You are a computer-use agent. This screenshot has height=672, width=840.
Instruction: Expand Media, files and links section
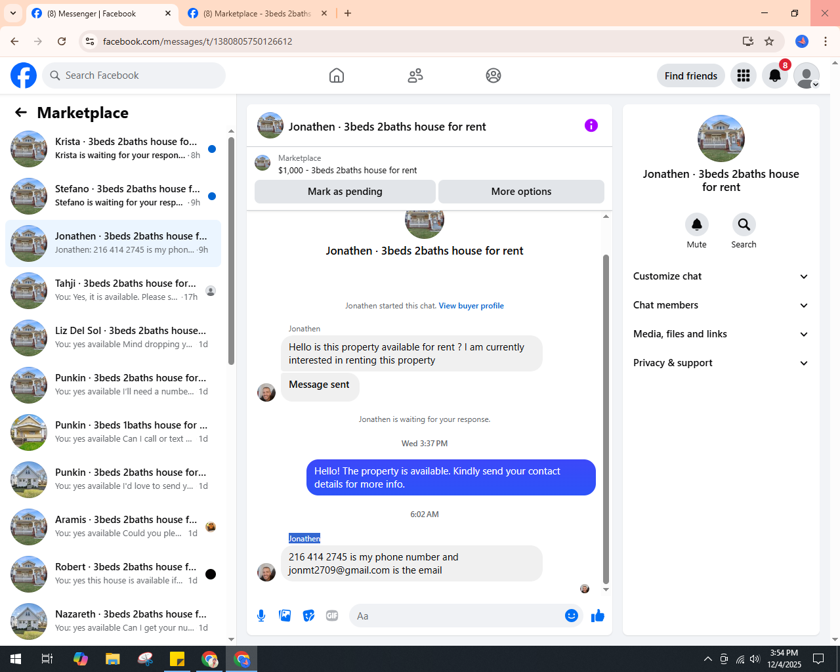pos(721,334)
